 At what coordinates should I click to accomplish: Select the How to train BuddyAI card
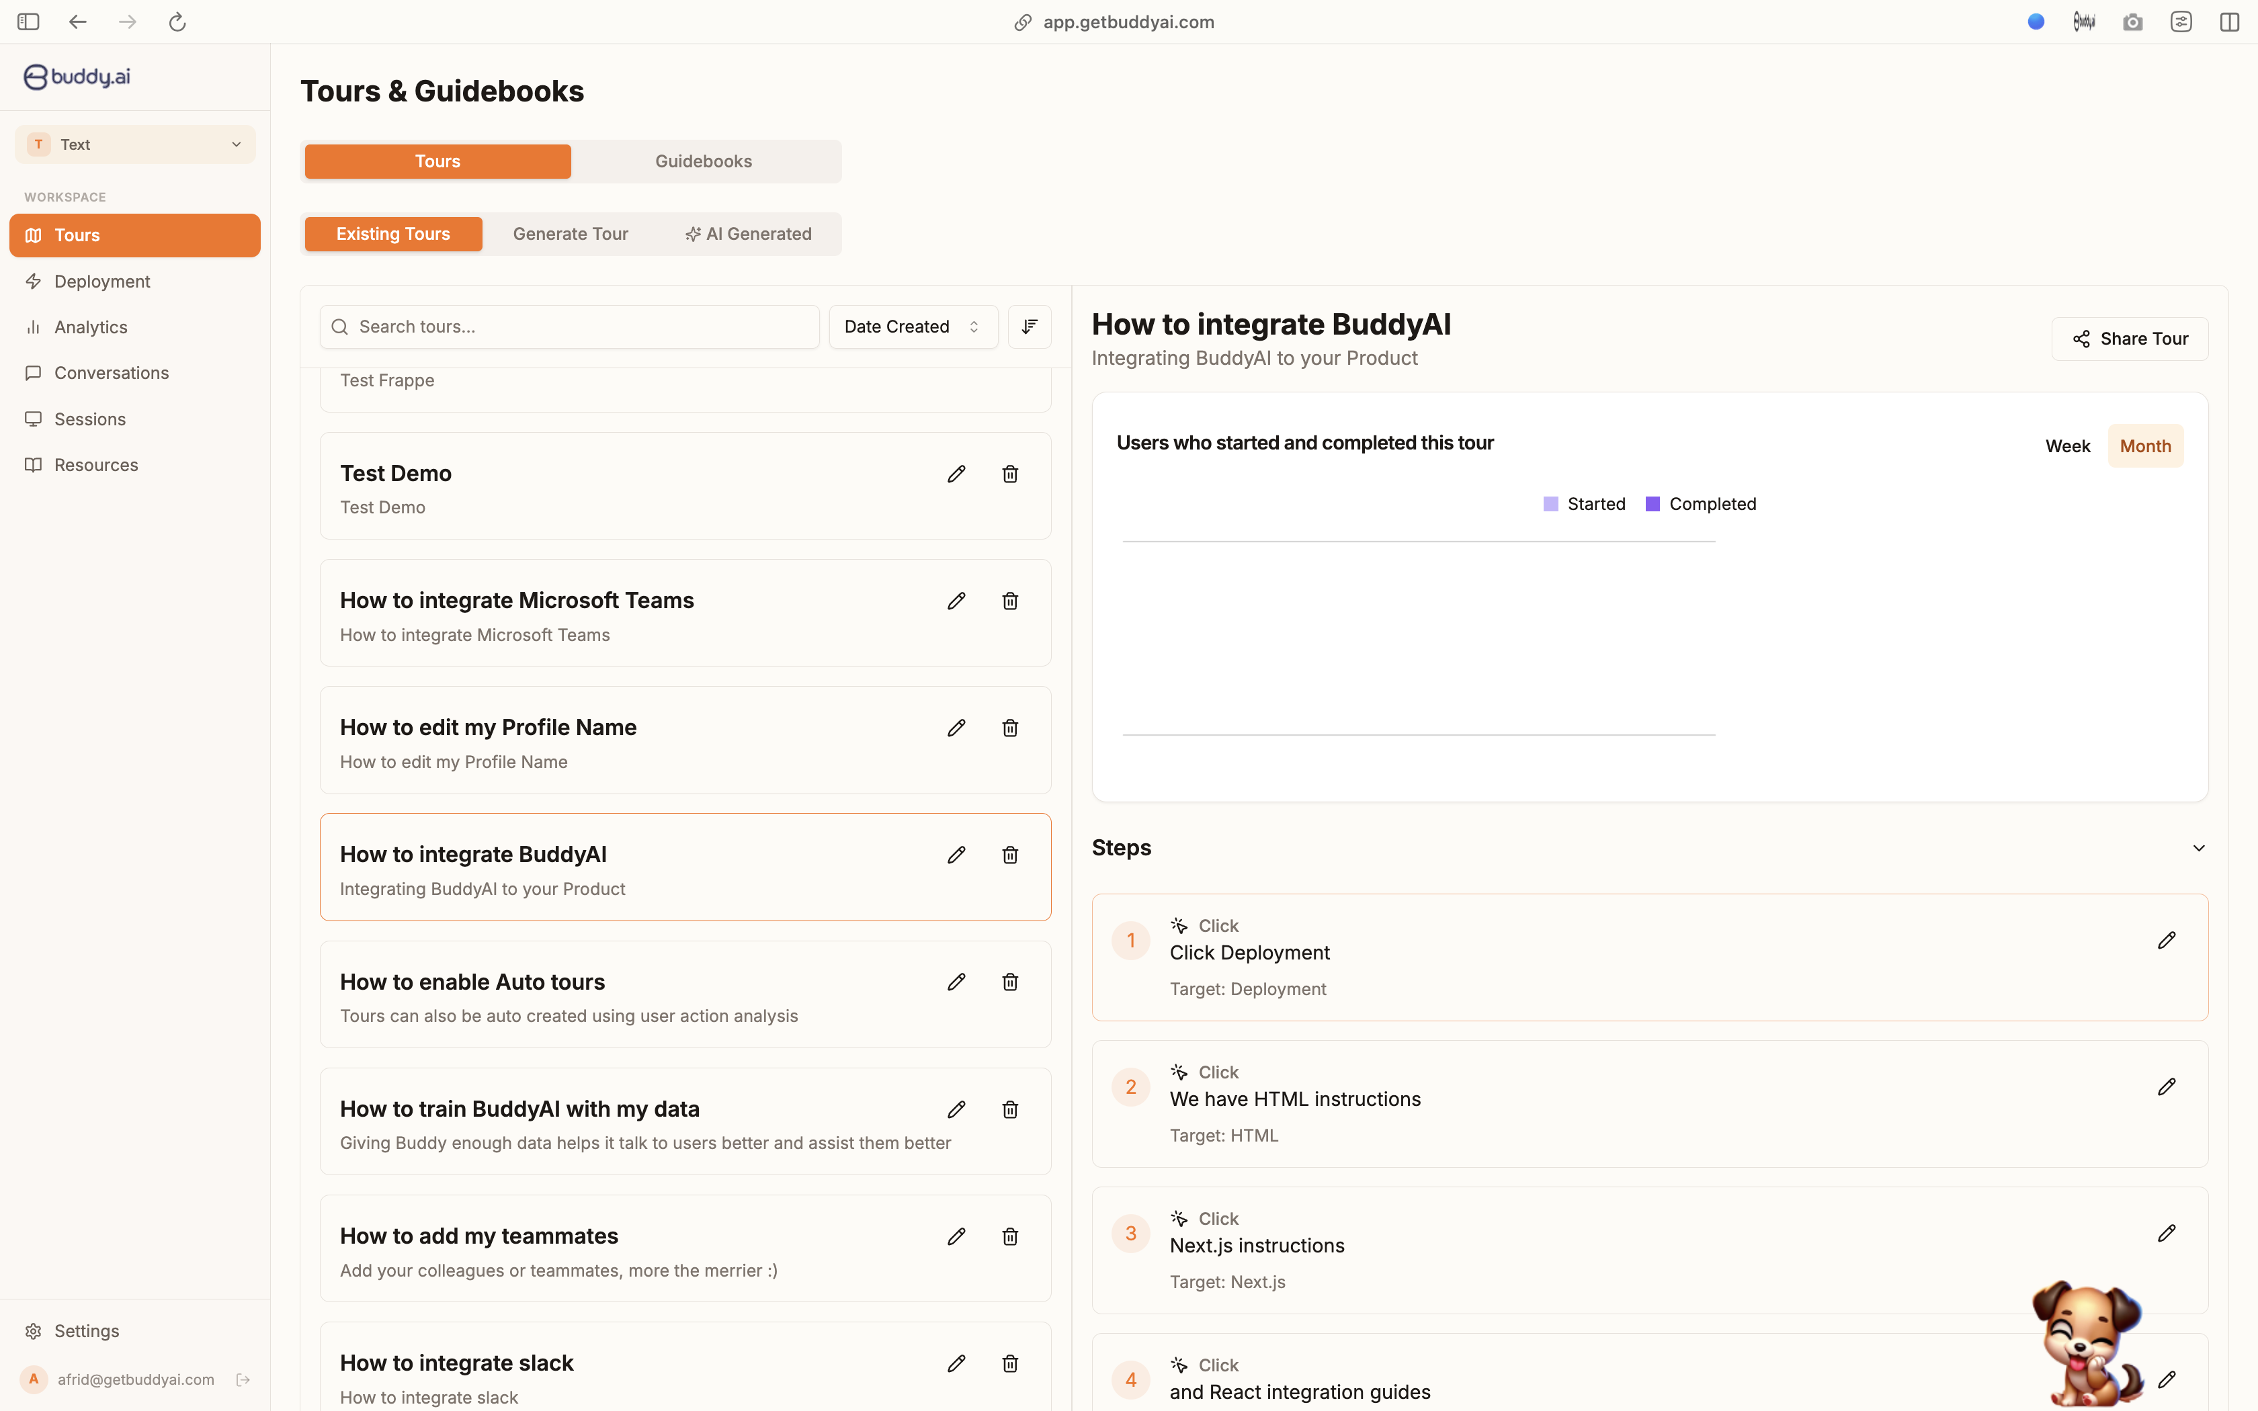tap(685, 1121)
